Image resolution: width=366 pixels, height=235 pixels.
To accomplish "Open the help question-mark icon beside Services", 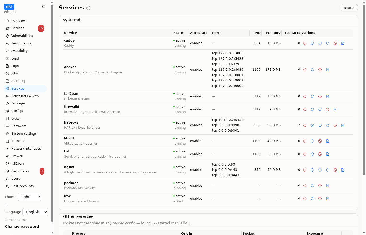I will tap(88, 8).
